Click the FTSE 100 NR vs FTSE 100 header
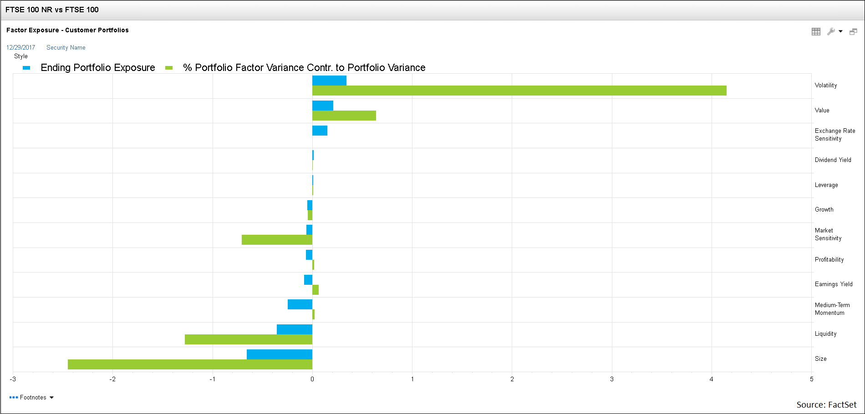Screen dimensions: 865x414 [x=52, y=10]
